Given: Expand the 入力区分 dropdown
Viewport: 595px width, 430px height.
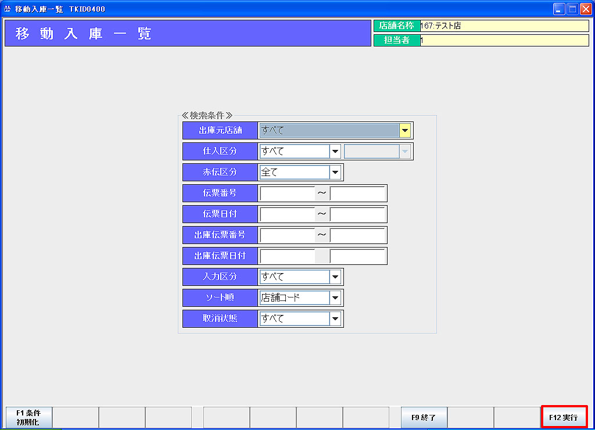Looking at the screenshot, I should click(335, 277).
